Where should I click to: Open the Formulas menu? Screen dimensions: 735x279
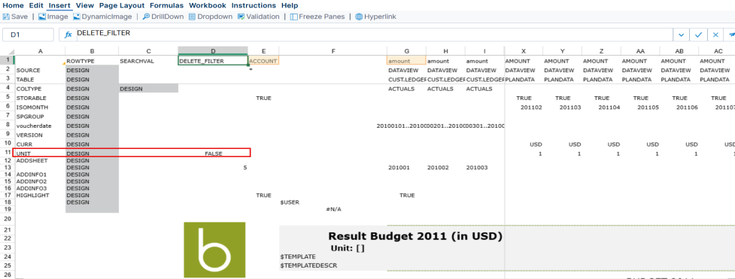pyautogui.click(x=166, y=5)
